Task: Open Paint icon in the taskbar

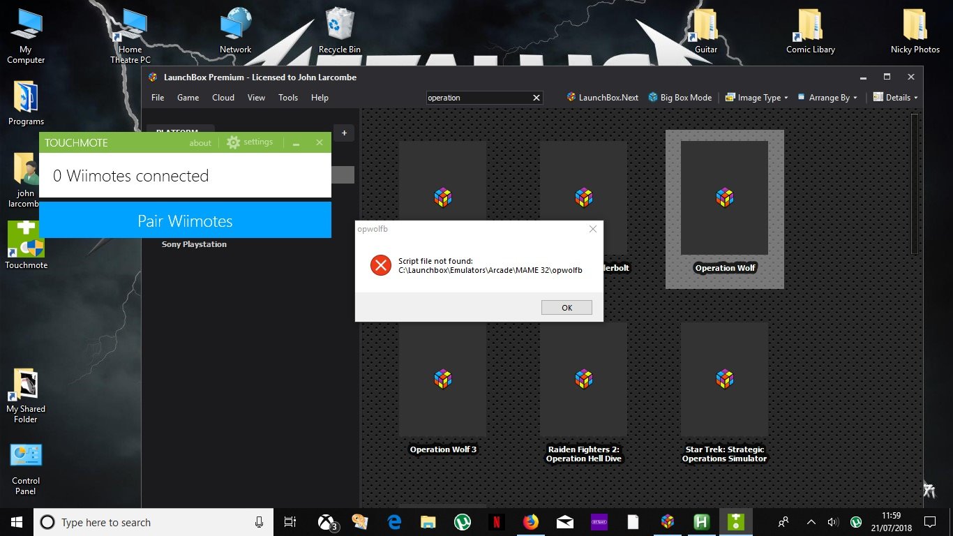Action: (360, 522)
